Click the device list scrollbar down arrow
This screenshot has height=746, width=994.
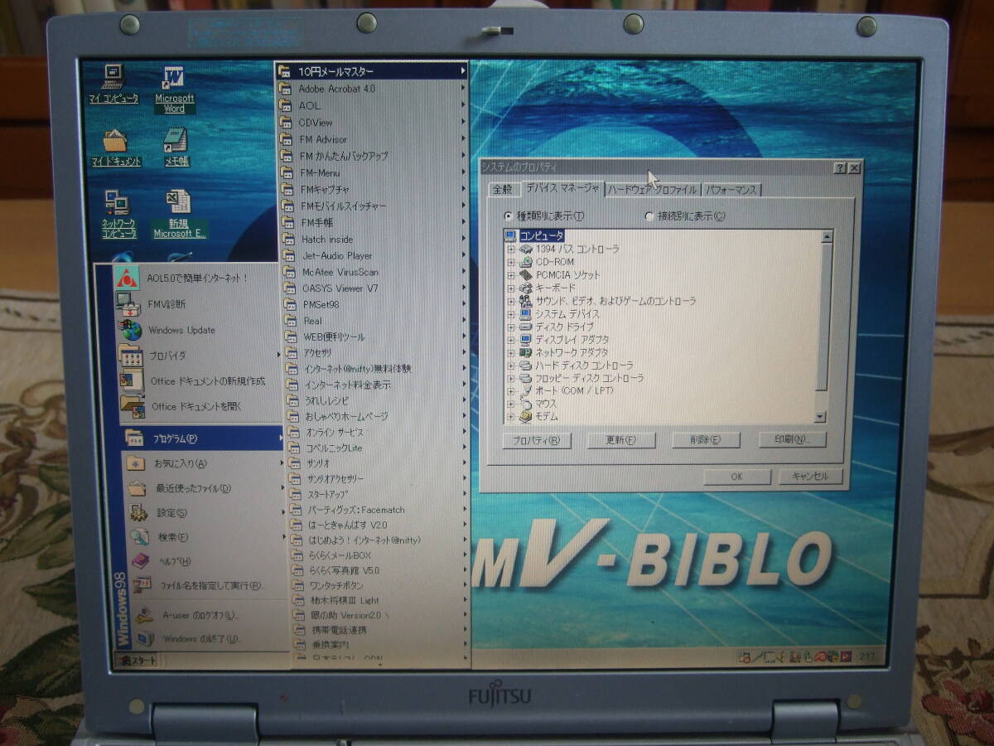820,417
